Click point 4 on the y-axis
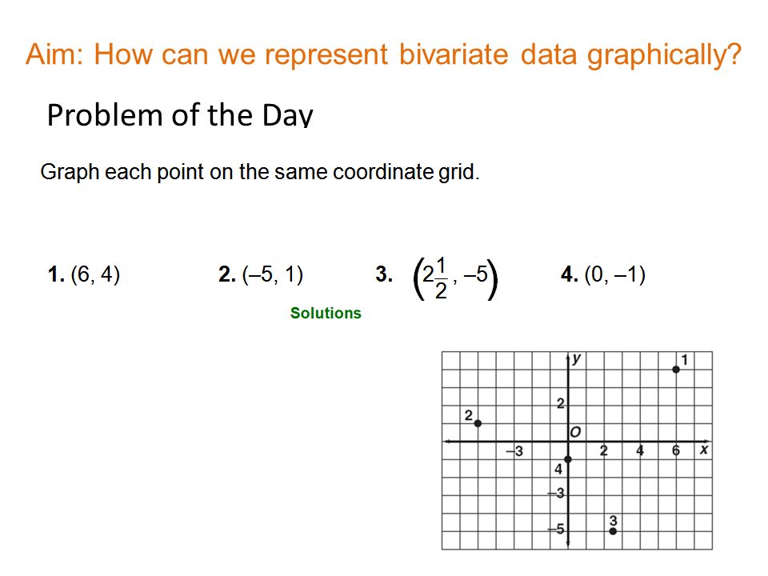This screenshot has height=576, width=768. pyautogui.click(x=568, y=459)
